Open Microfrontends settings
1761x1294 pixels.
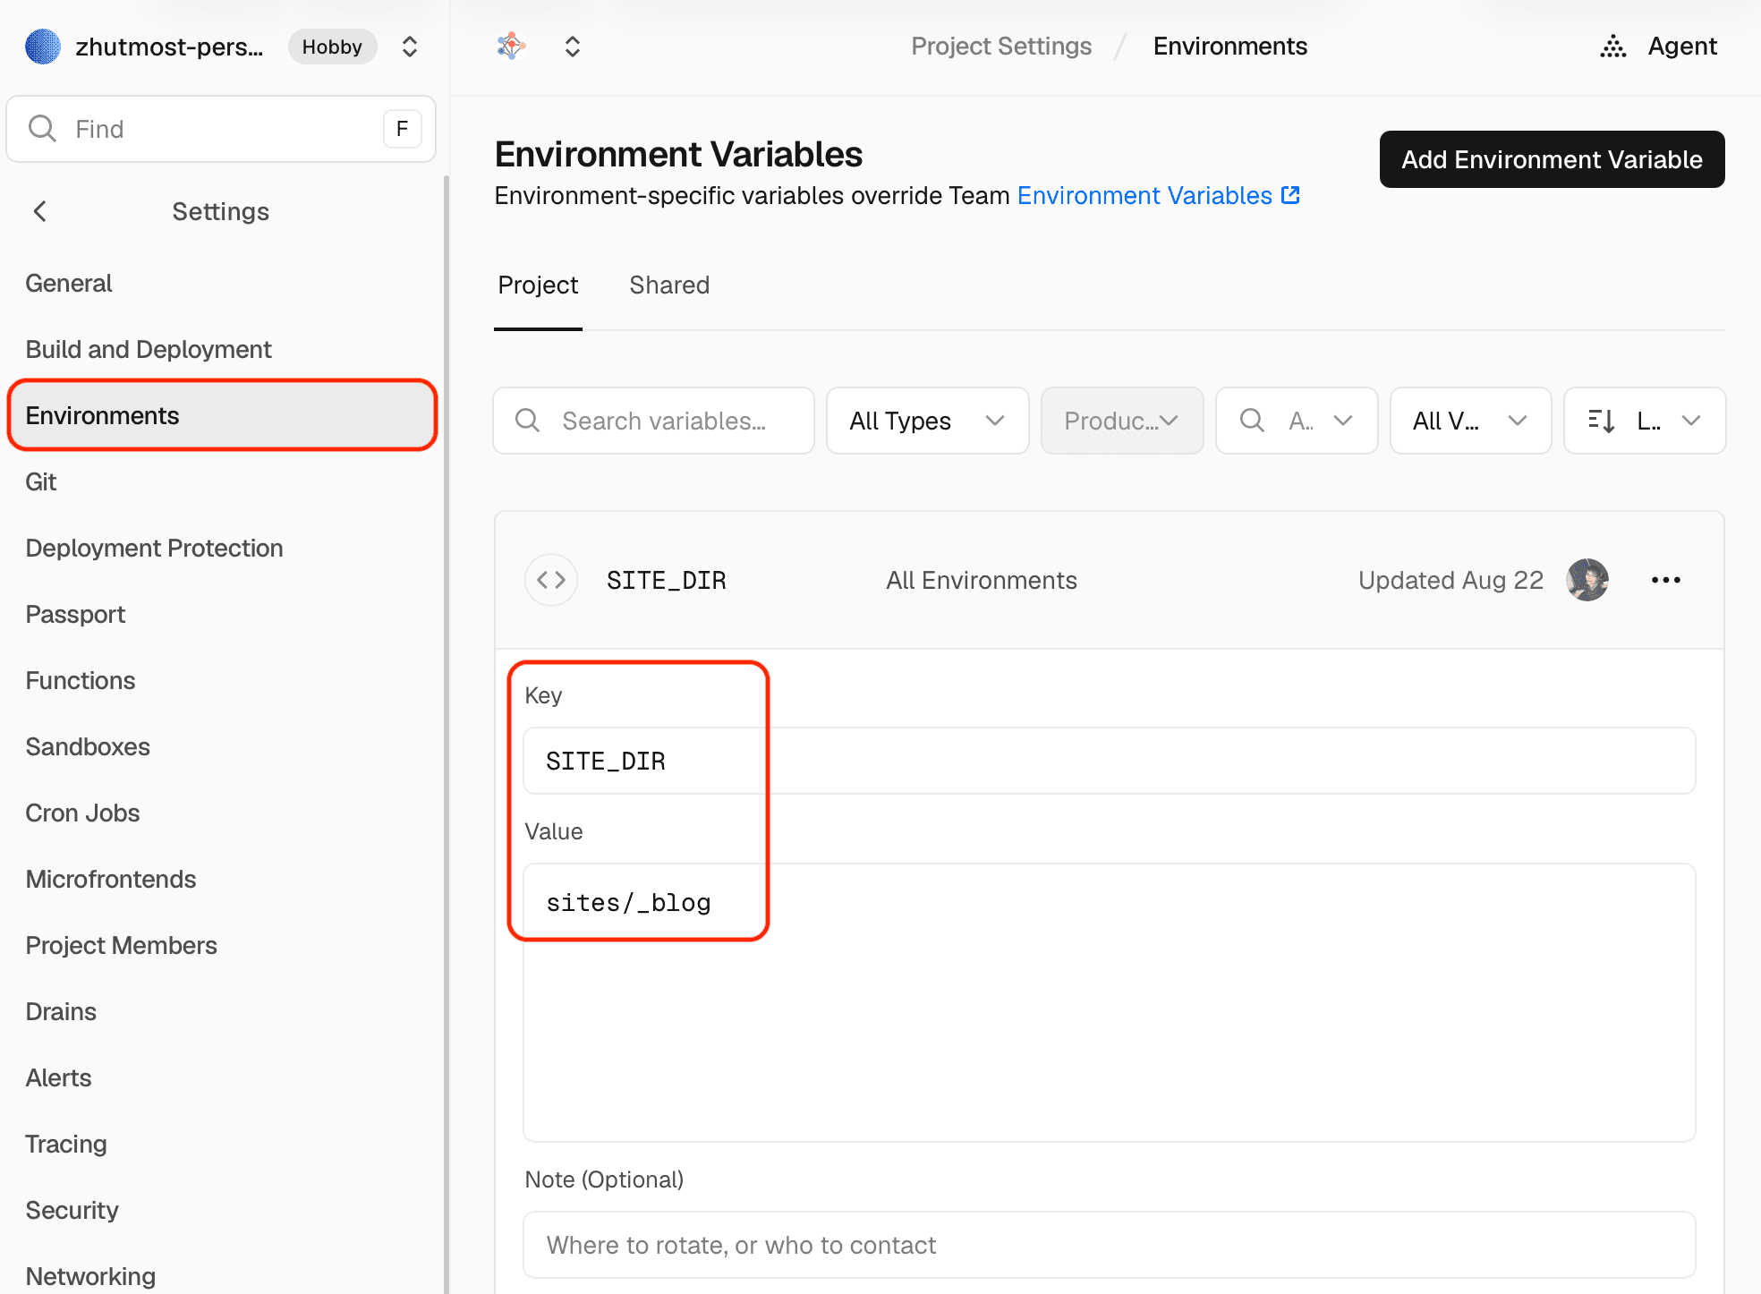point(111,879)
